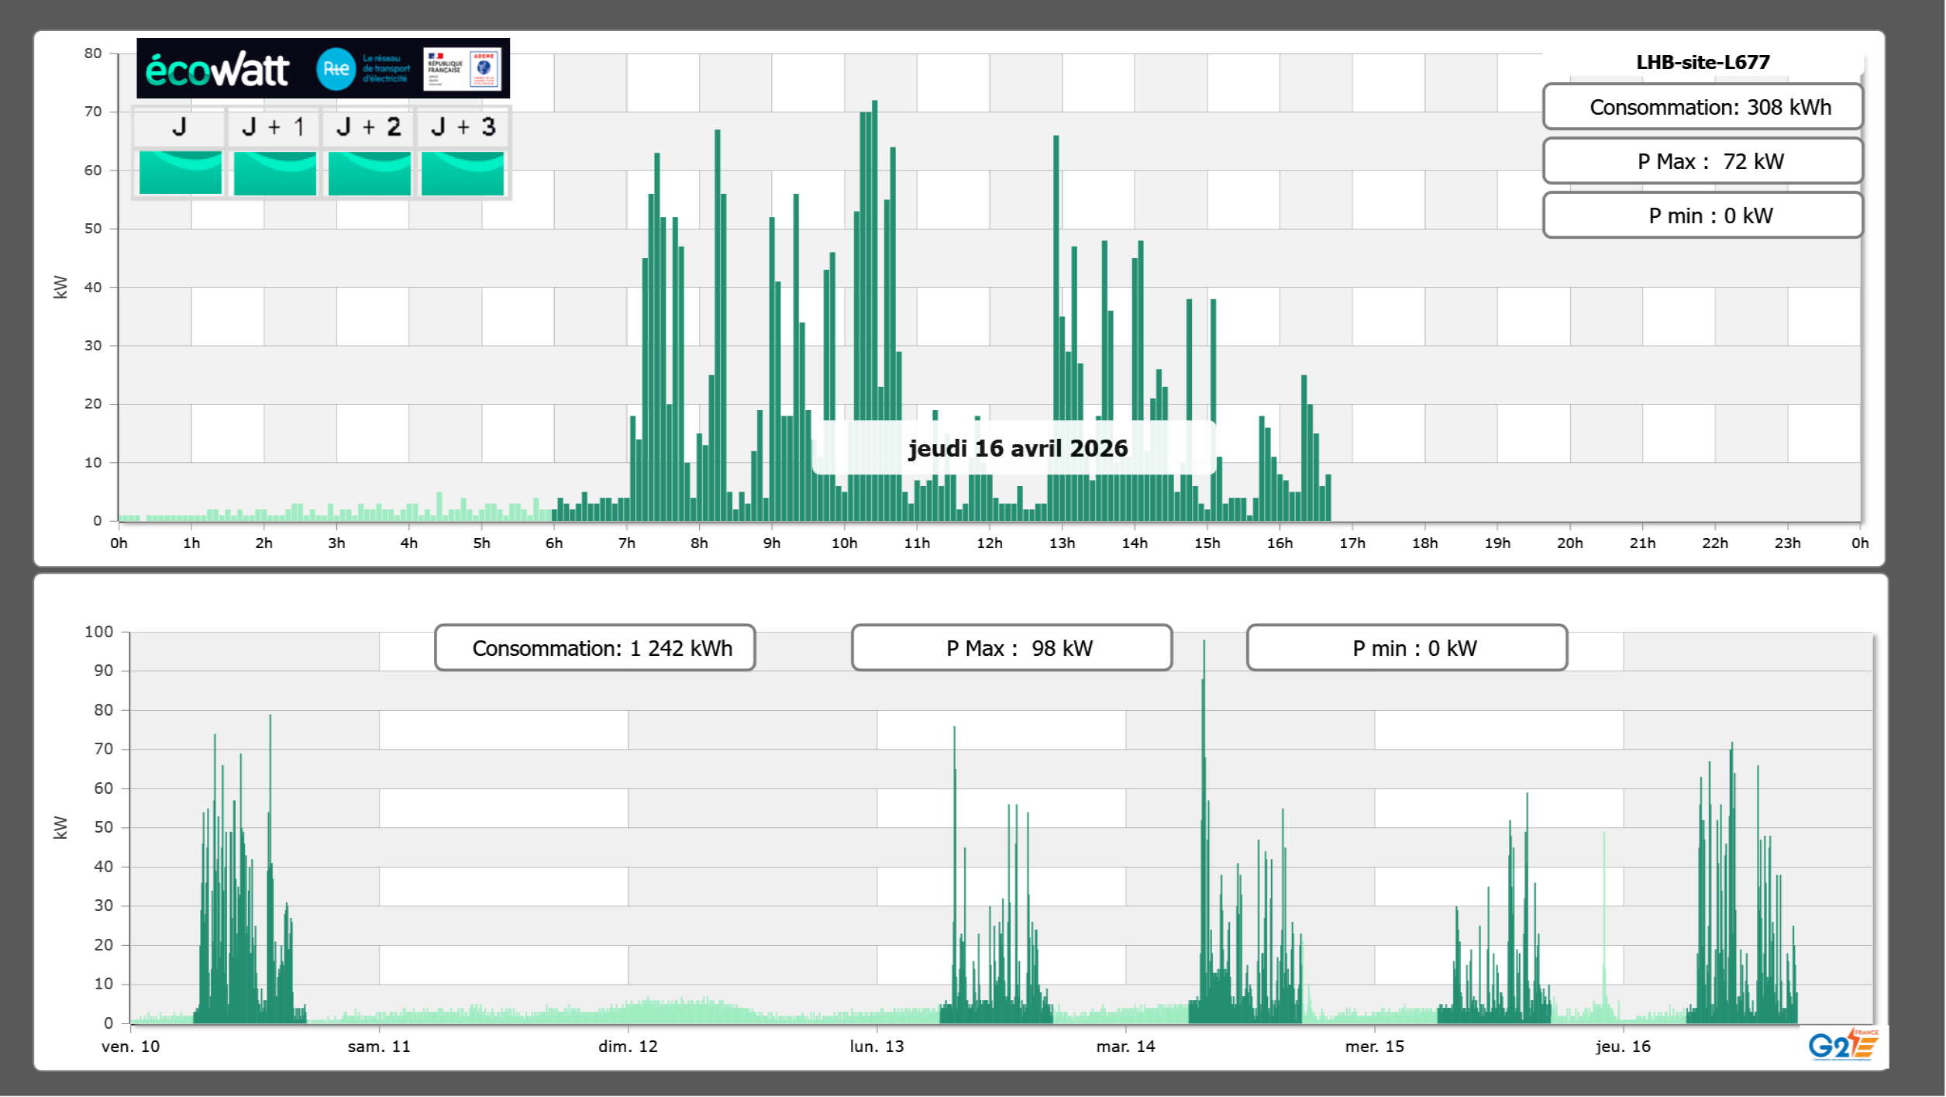1946x1097 pixels.
Task: Click the République Française ADEME logo
Action: (462, 69)
